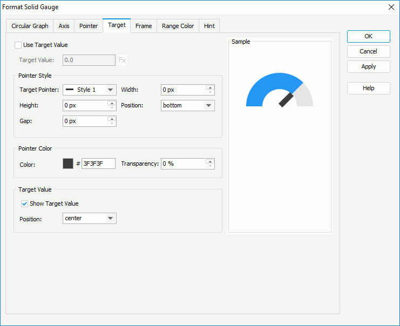This screenshot has height=326, width=400.
Task: Pick the dark pointer color swatch
Action: point(68,164)
